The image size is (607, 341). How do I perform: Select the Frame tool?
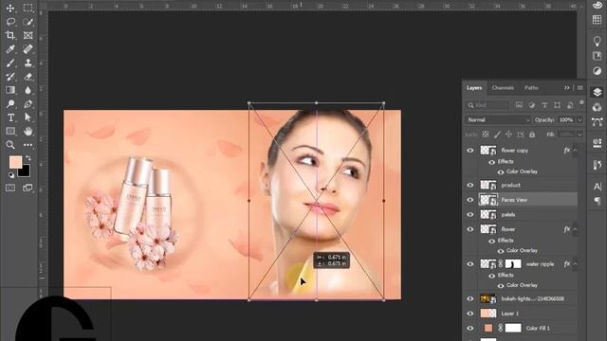point(28,35)
